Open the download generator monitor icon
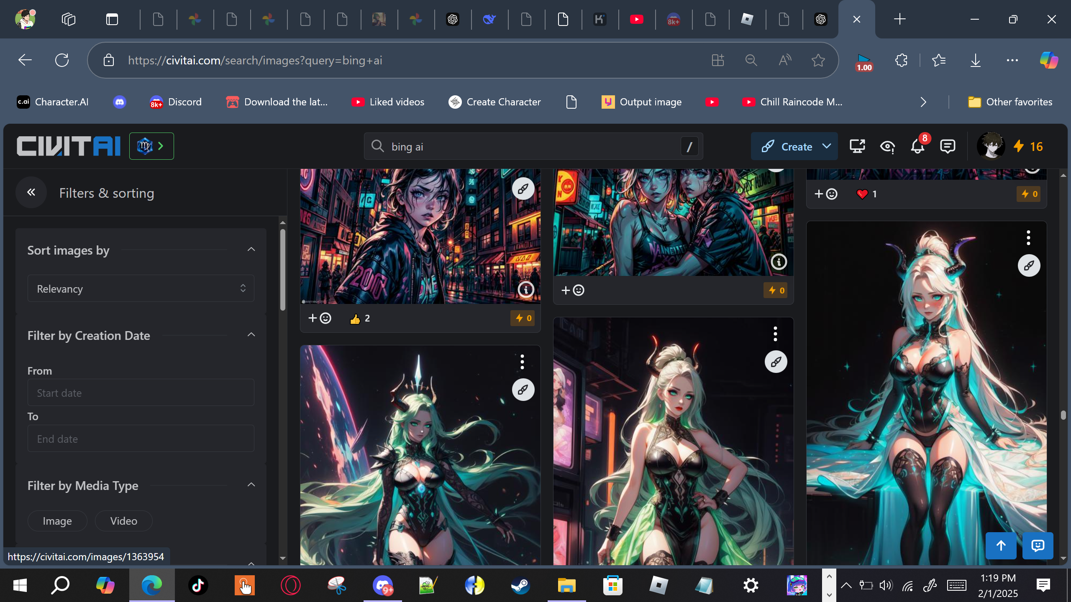Viewport: 1071px width, 602px height. click(857, 147)
